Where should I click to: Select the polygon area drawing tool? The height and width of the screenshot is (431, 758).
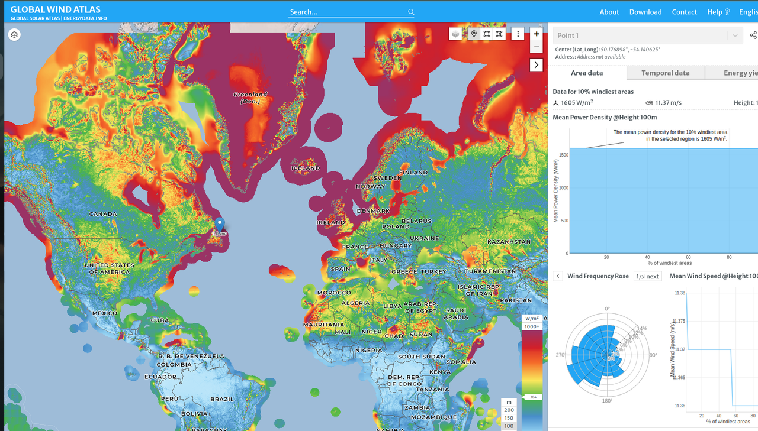click(499, 34)
